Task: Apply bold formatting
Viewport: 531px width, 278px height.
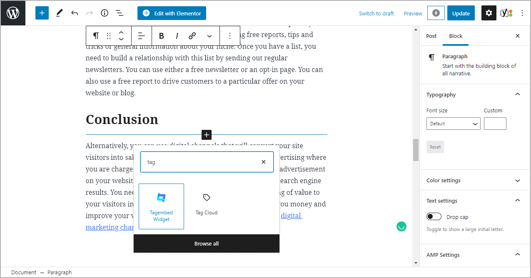Action: pos(162,36)
